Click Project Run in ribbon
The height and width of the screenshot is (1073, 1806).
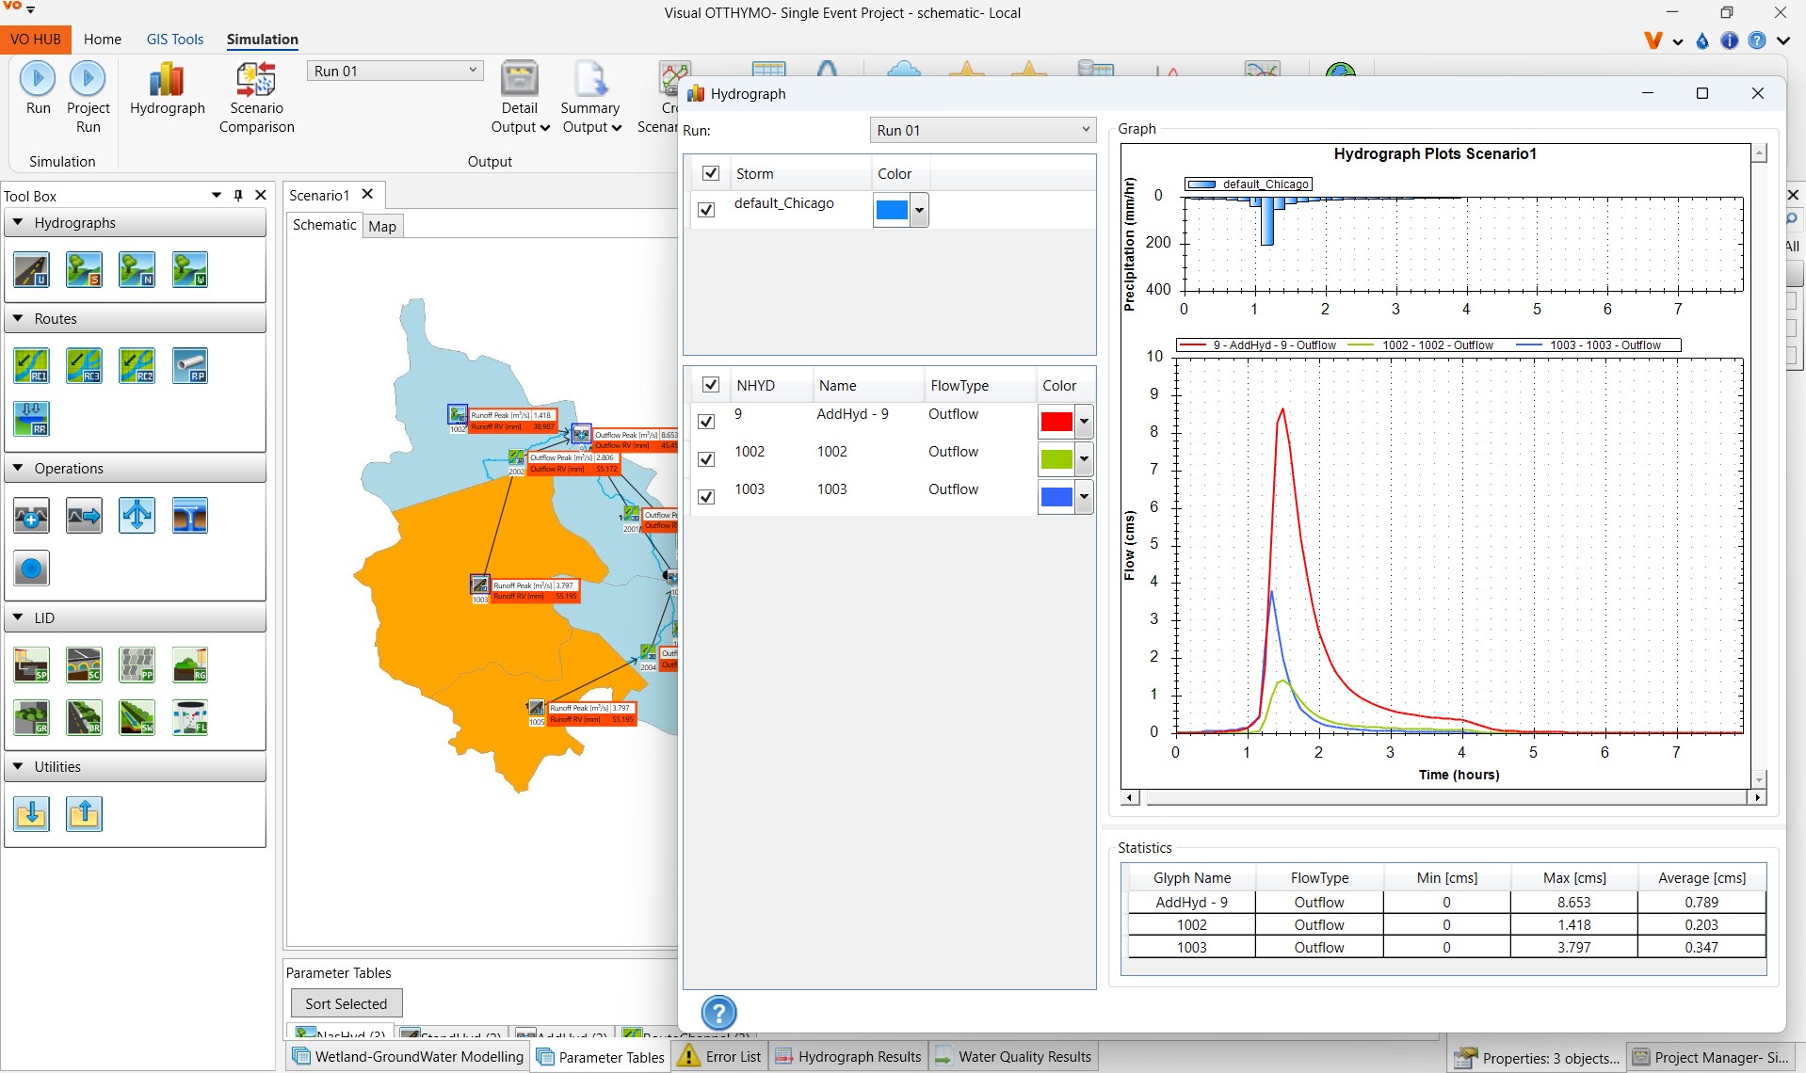coord(88,98)
